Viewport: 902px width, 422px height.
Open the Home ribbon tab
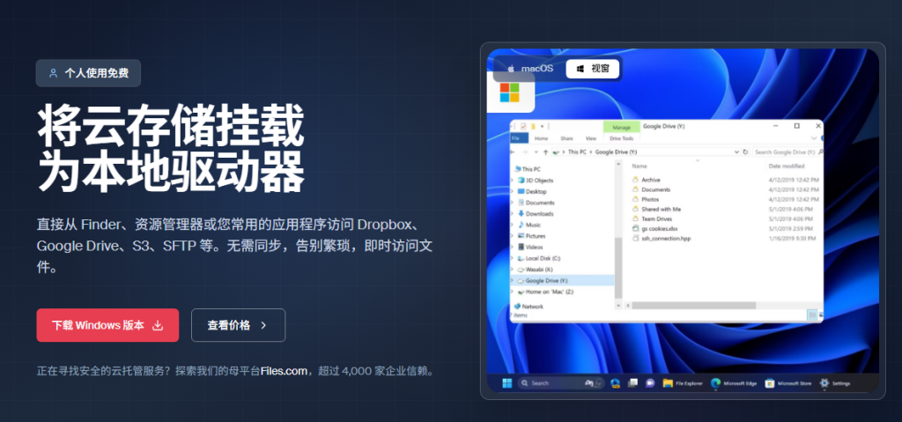pyautogui.click(x=541, y=138)
